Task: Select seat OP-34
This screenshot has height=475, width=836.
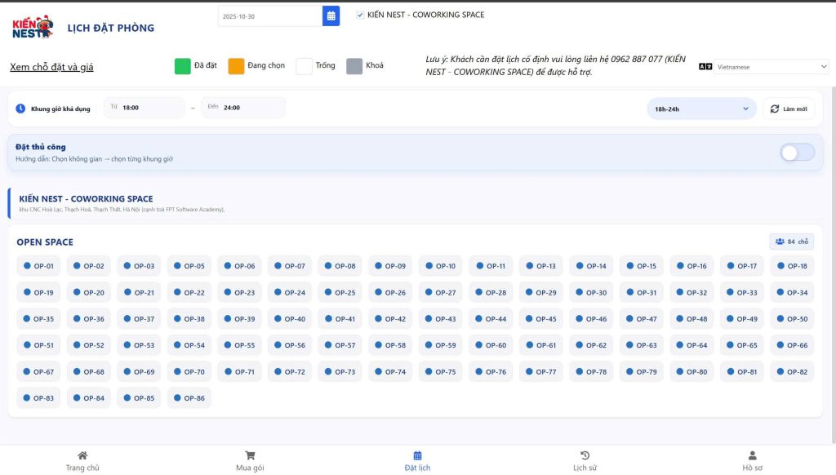Action: coord(792,292)
